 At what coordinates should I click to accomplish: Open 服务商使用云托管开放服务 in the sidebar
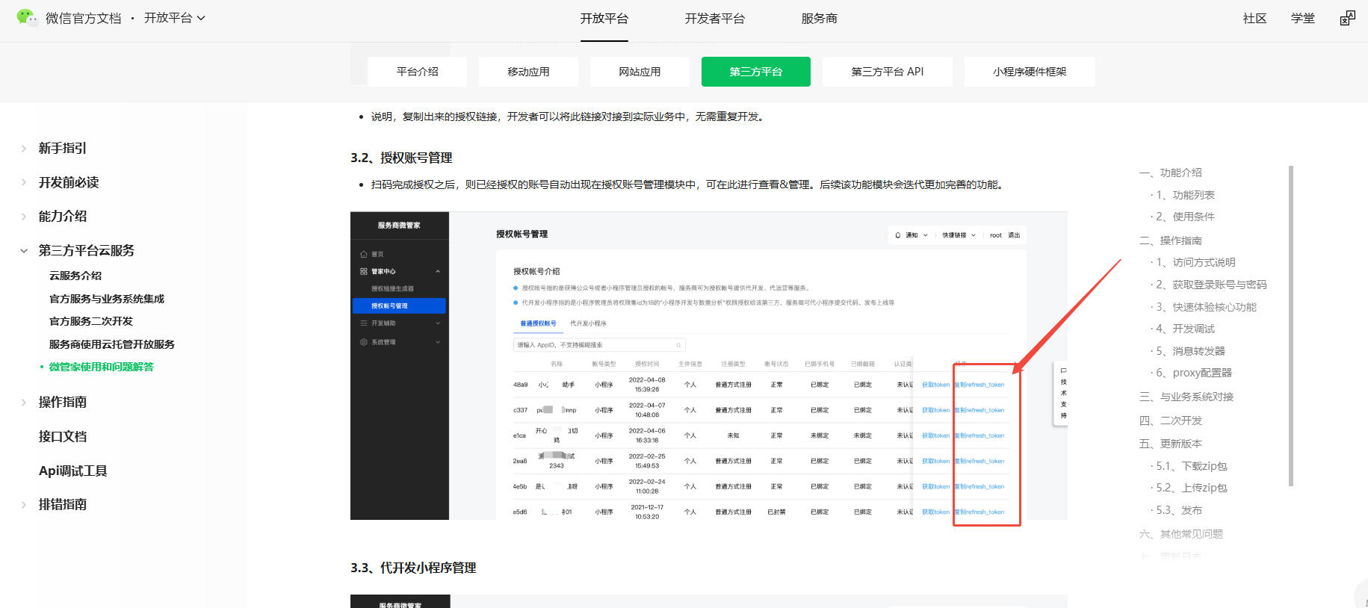112,344
